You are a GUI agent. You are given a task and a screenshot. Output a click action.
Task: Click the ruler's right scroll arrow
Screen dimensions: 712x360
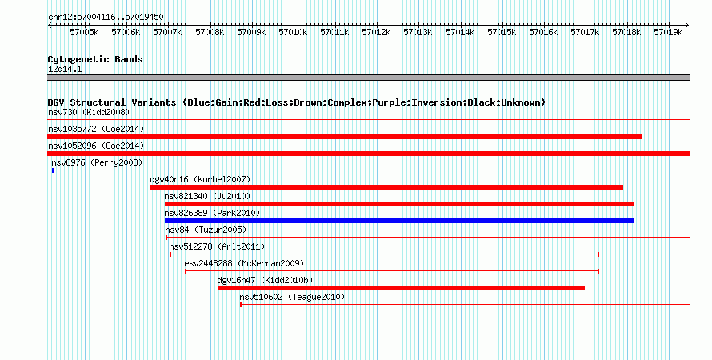pos(687,26)
